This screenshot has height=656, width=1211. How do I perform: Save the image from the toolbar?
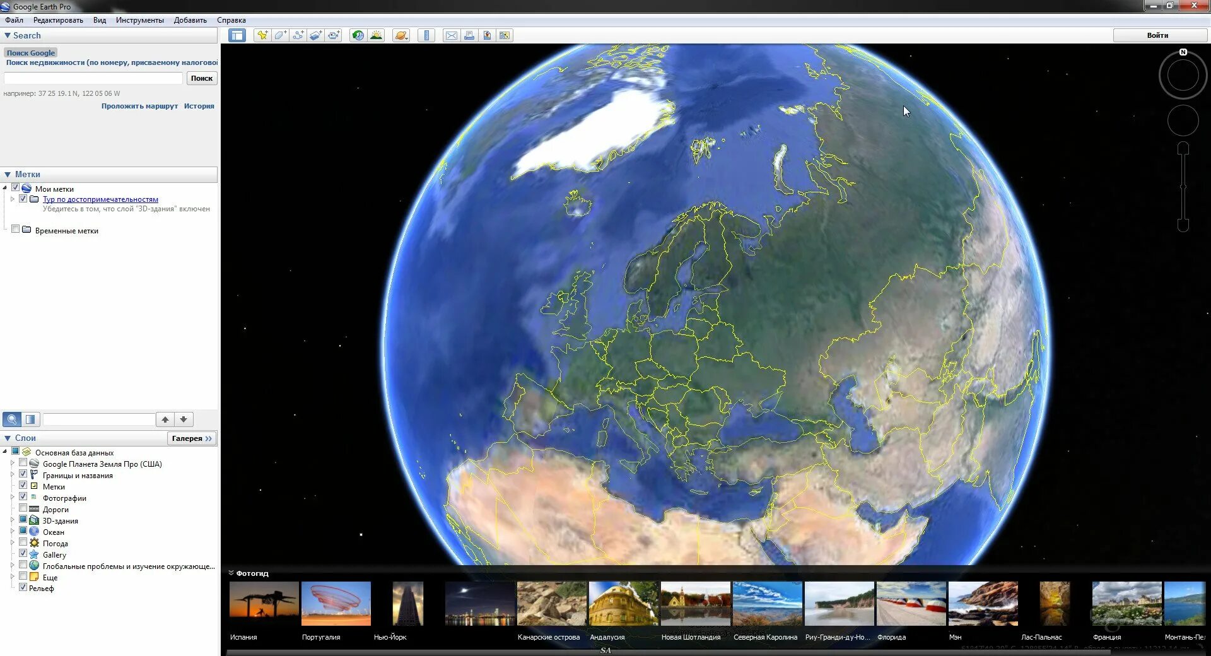click(x=487, y=35)
